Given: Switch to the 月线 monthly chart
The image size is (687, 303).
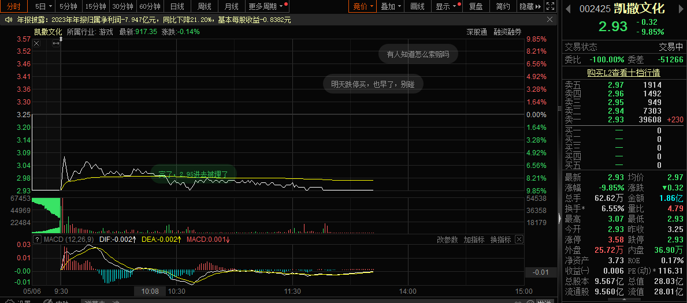Looking at the screenshot, I should point(231,6).
